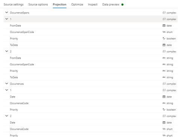Click the date calendar icon for first FromDate

tap(164, 26)
